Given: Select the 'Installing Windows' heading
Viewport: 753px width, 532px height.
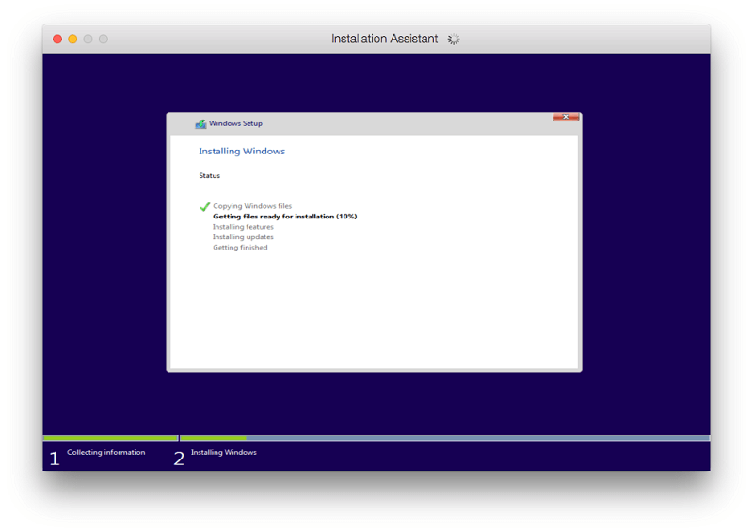Looking at the screenshot, I should click(x=242, y=151).
